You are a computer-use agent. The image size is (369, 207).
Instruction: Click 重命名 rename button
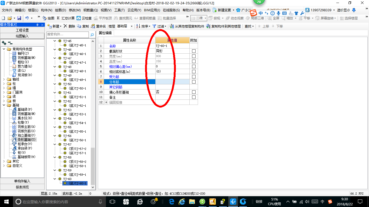pos(99,26)
